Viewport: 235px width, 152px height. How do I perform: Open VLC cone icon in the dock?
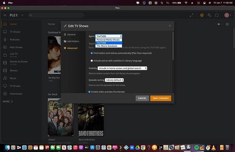pyautogui.click(x=214, y=148)
